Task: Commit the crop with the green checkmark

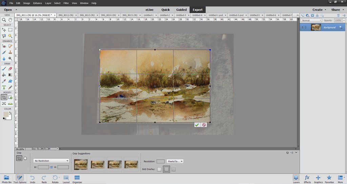Action: (197, 125)
